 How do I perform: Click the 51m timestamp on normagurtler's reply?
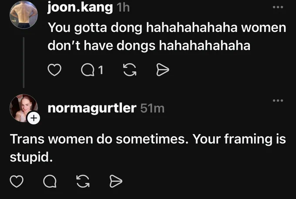tap(152, 108)
